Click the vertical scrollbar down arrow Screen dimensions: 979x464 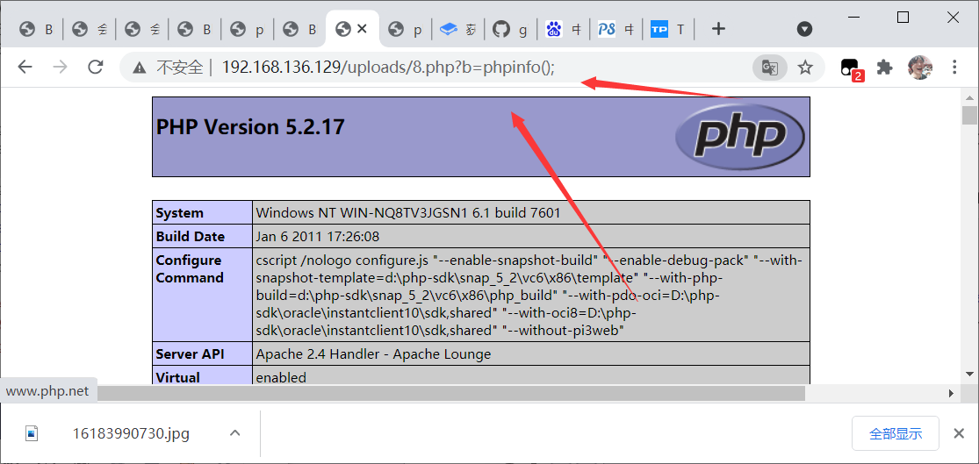(x=969, y=374)
